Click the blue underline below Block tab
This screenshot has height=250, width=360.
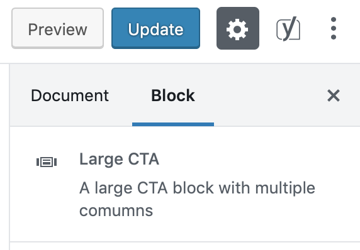coord(173,124)
